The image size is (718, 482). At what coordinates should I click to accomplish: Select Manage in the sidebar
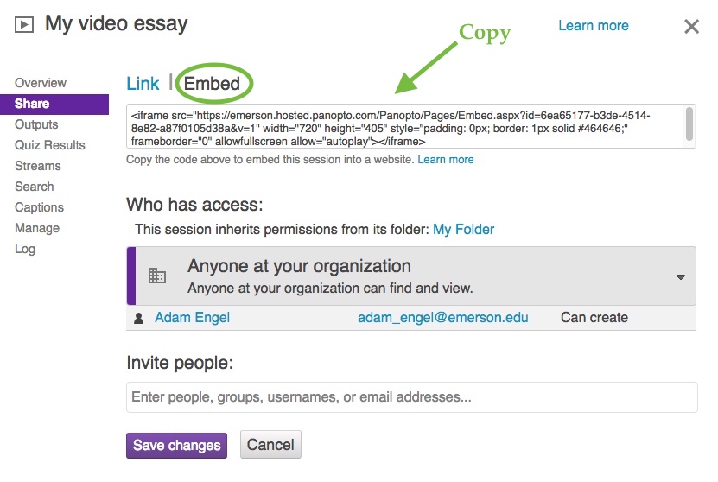(x=37, y=228)
